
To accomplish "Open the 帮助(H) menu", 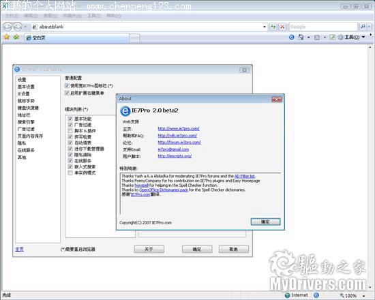I will click(114, 16).
